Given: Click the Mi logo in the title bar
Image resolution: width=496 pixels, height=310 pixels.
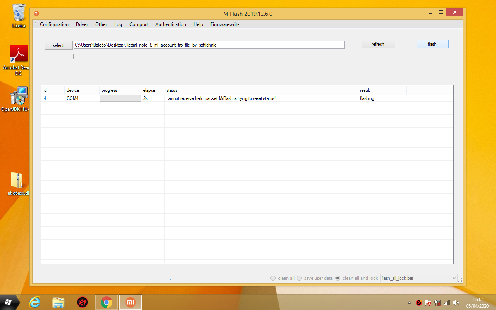Looking at the screenshot, I should [37, 14].
